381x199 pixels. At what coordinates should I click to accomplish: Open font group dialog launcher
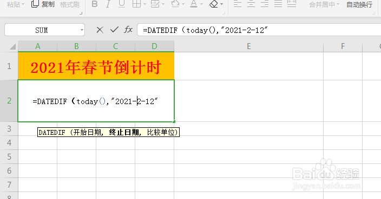point(224,13)
